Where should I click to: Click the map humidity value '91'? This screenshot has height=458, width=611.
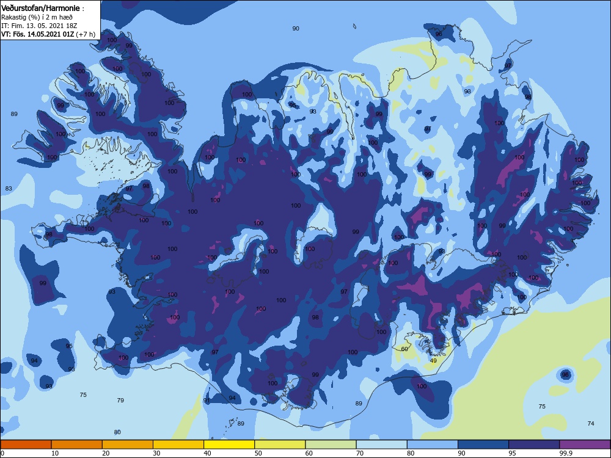point(207,400)
